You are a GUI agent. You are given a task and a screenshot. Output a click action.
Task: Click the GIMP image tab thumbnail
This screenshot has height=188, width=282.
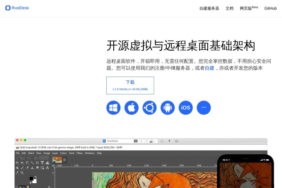tap(57, 160)
